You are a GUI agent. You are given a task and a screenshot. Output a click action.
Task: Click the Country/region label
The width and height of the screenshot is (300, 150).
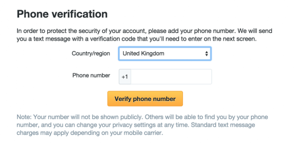pos(91,53)
